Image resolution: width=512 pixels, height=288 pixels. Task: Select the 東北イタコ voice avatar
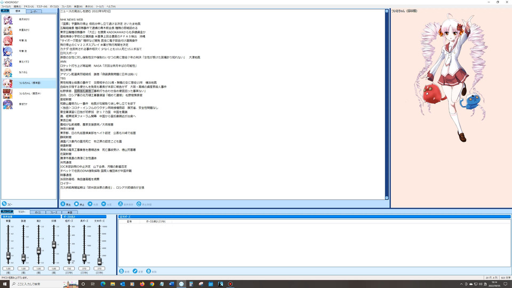click(7, 62)
